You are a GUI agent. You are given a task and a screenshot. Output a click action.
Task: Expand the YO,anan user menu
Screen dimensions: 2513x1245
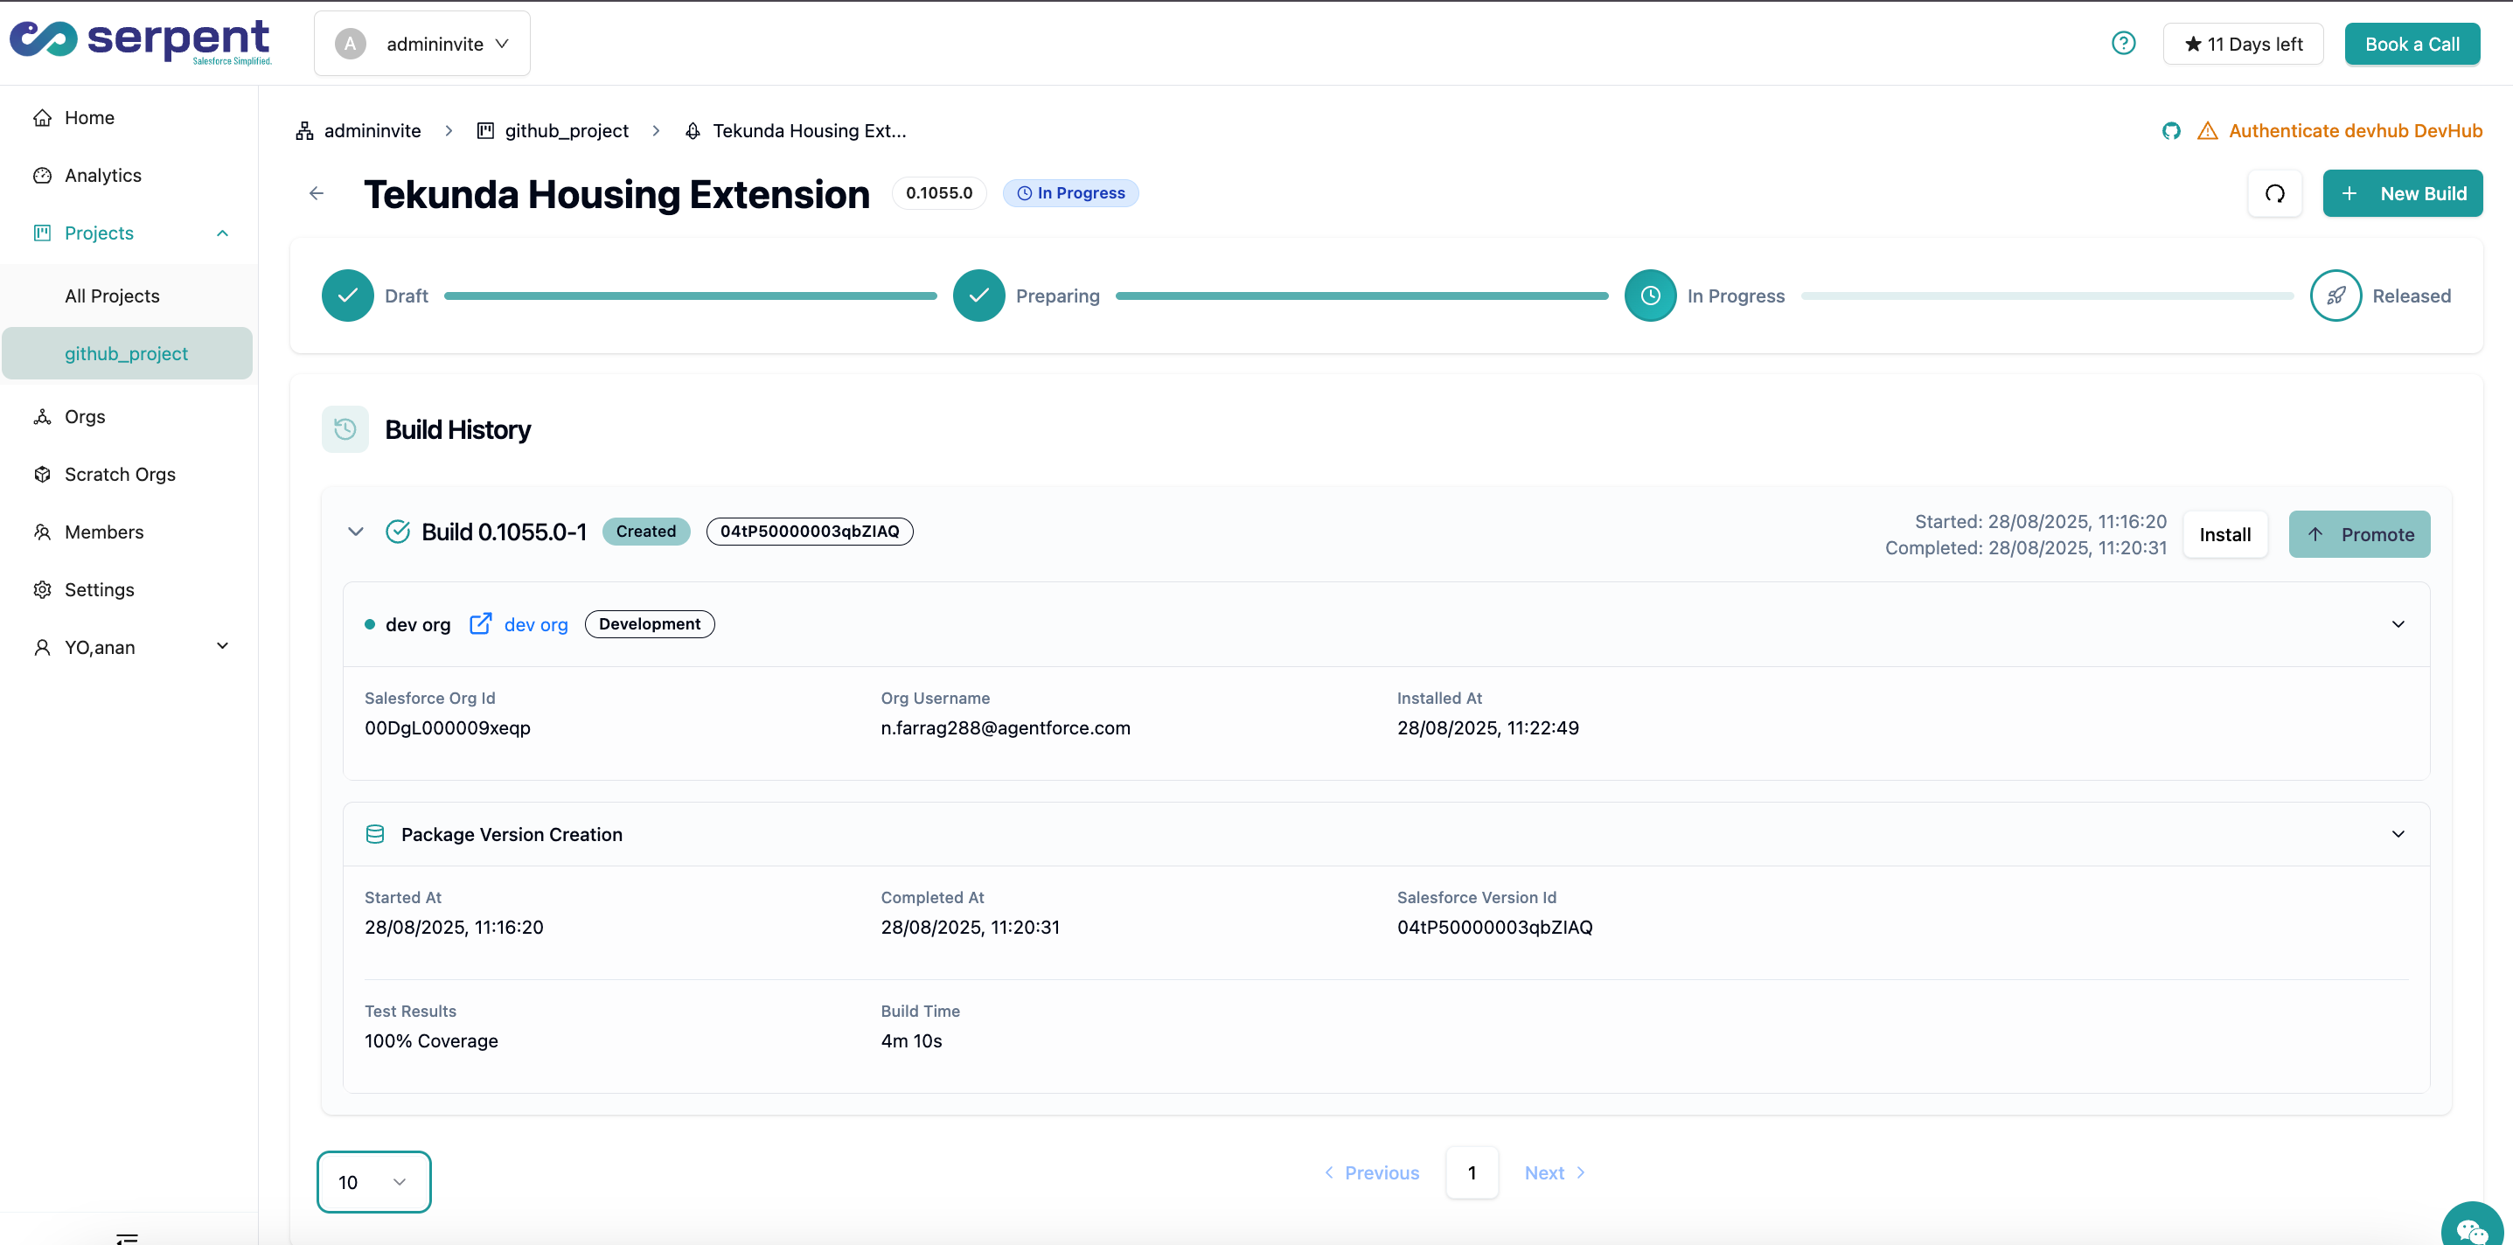pos(222,646)
